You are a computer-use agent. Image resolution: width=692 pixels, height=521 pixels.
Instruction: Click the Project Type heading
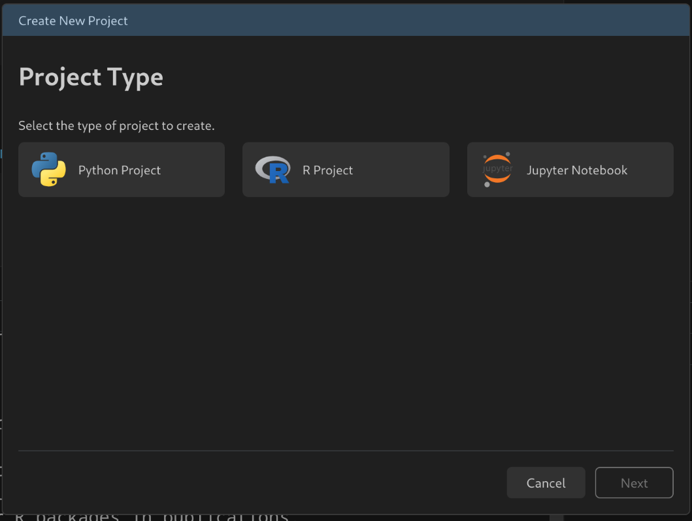click(x=91, y=77)
